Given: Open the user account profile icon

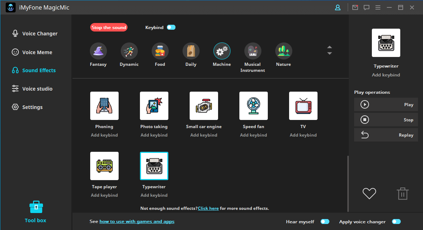Looking at the screenshot, I should pos(338,7).
